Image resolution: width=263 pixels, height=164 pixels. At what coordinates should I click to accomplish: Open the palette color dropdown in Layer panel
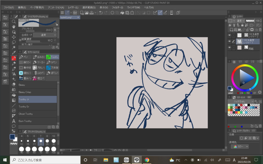(x=232, y=21)
